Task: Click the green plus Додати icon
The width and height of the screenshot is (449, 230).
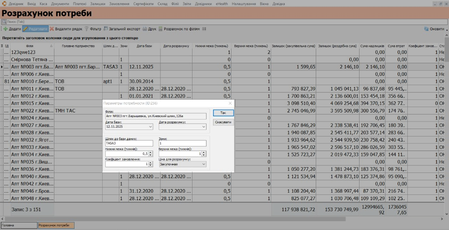Action: 5,29
